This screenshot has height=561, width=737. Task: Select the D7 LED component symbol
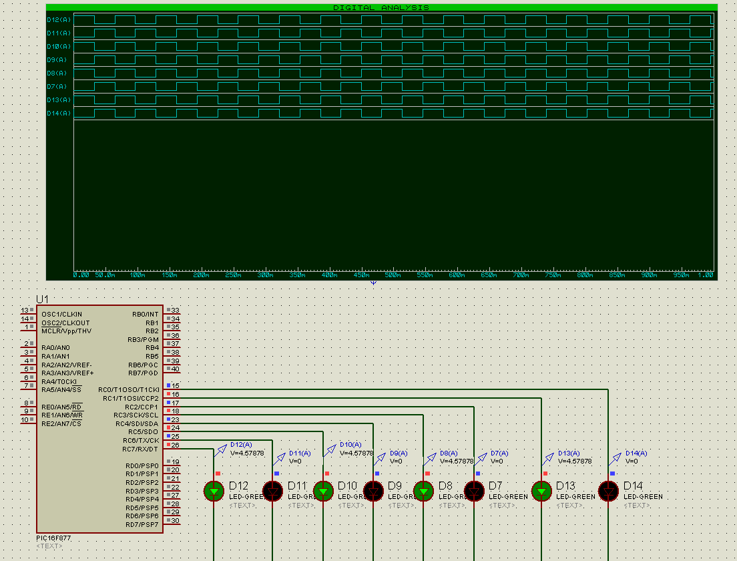(x=474, y=491)
